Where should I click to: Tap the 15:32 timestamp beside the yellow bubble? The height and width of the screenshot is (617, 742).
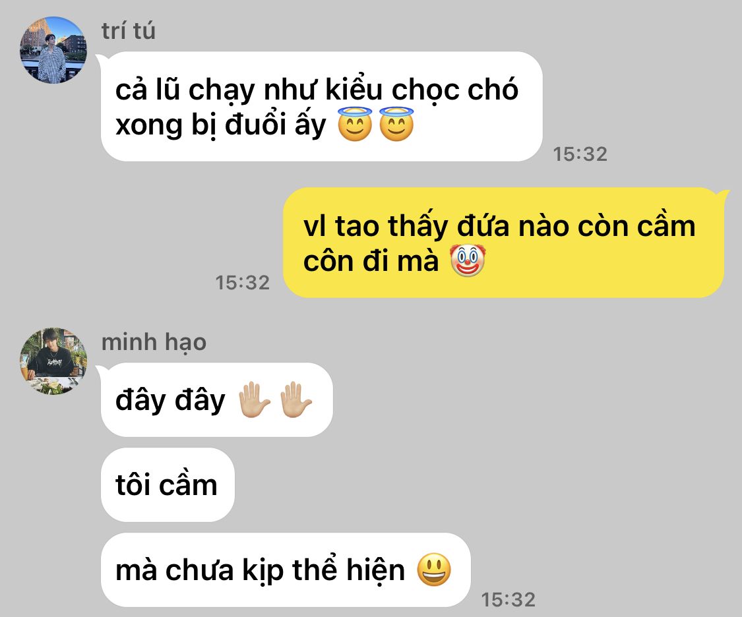point(242,283)
